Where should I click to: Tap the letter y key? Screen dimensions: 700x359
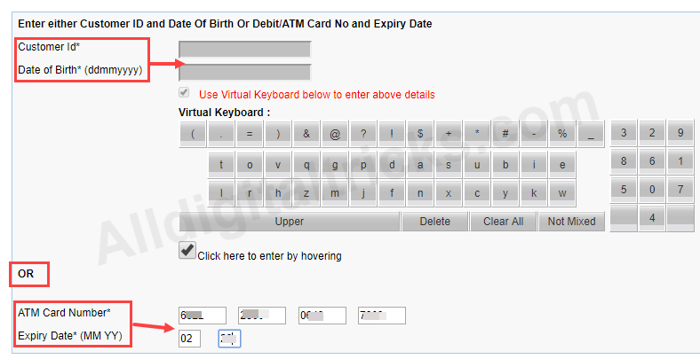[x=505, y=193]
